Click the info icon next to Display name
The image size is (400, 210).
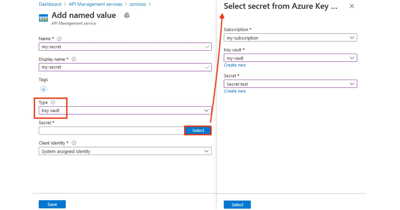coord(74,59)
